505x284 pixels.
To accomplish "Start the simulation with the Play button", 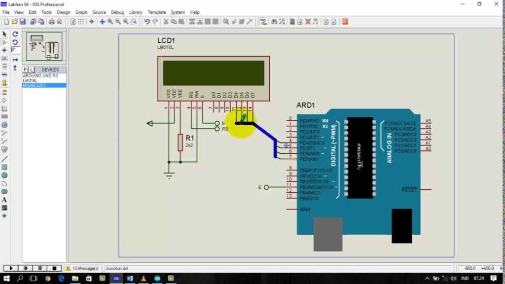I will 11,268.
